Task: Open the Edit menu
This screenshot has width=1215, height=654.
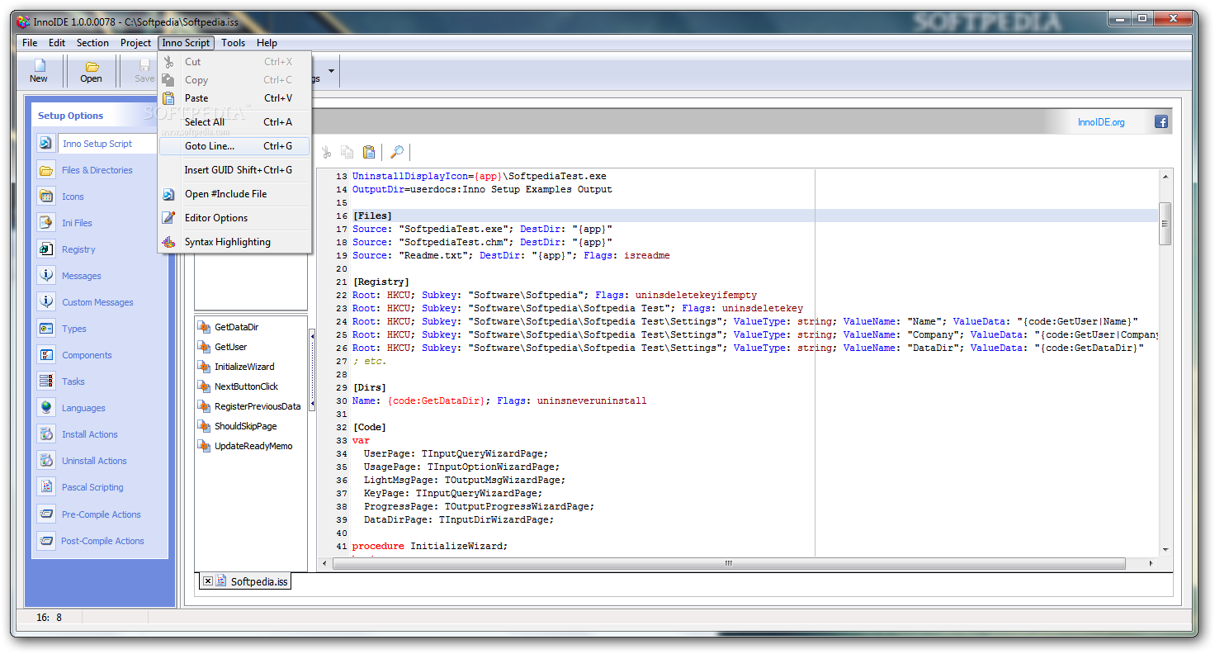Action: (x=57, y=43)
